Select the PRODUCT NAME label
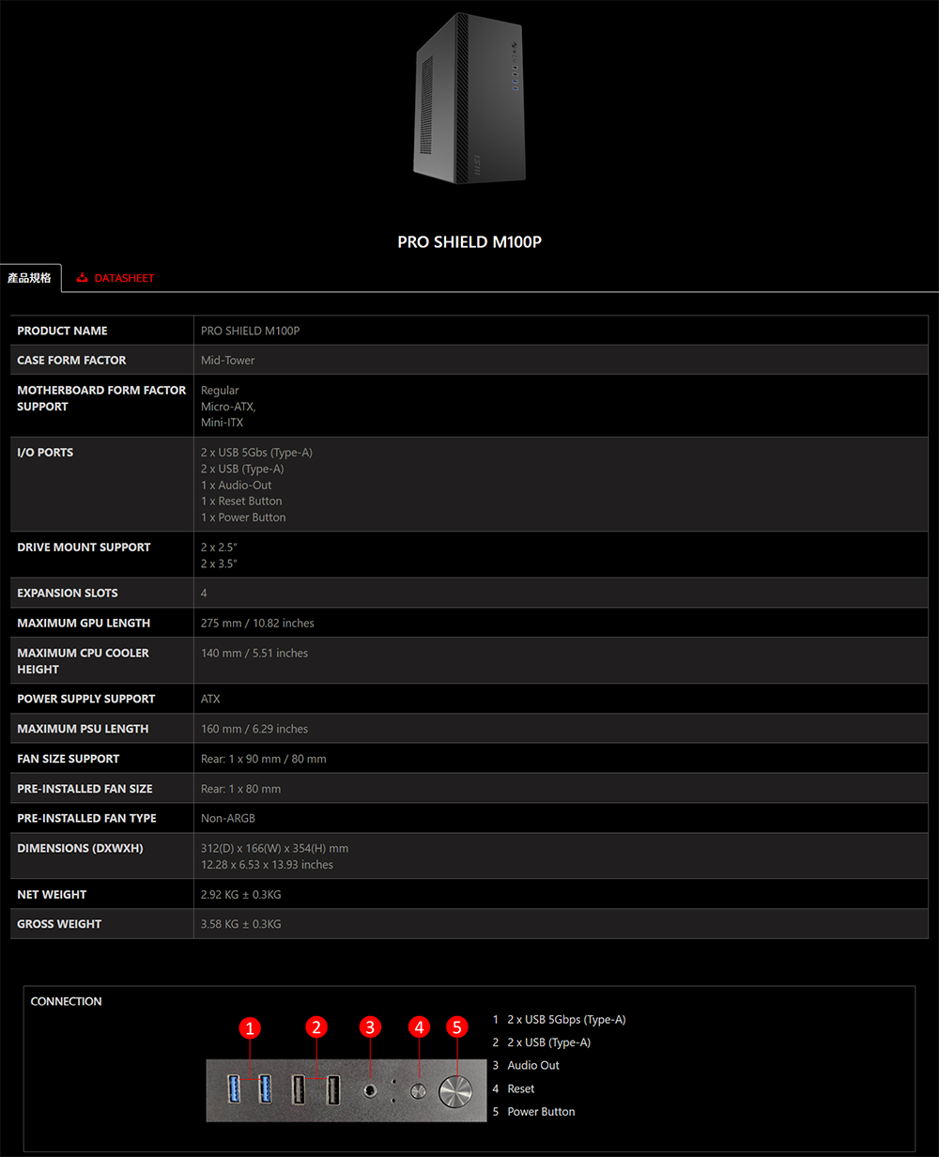The width and height of the screenshot is (939, 1157). click(62, 331)
